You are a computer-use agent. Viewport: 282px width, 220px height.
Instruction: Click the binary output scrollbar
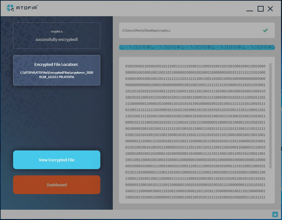tap(270, 116)
